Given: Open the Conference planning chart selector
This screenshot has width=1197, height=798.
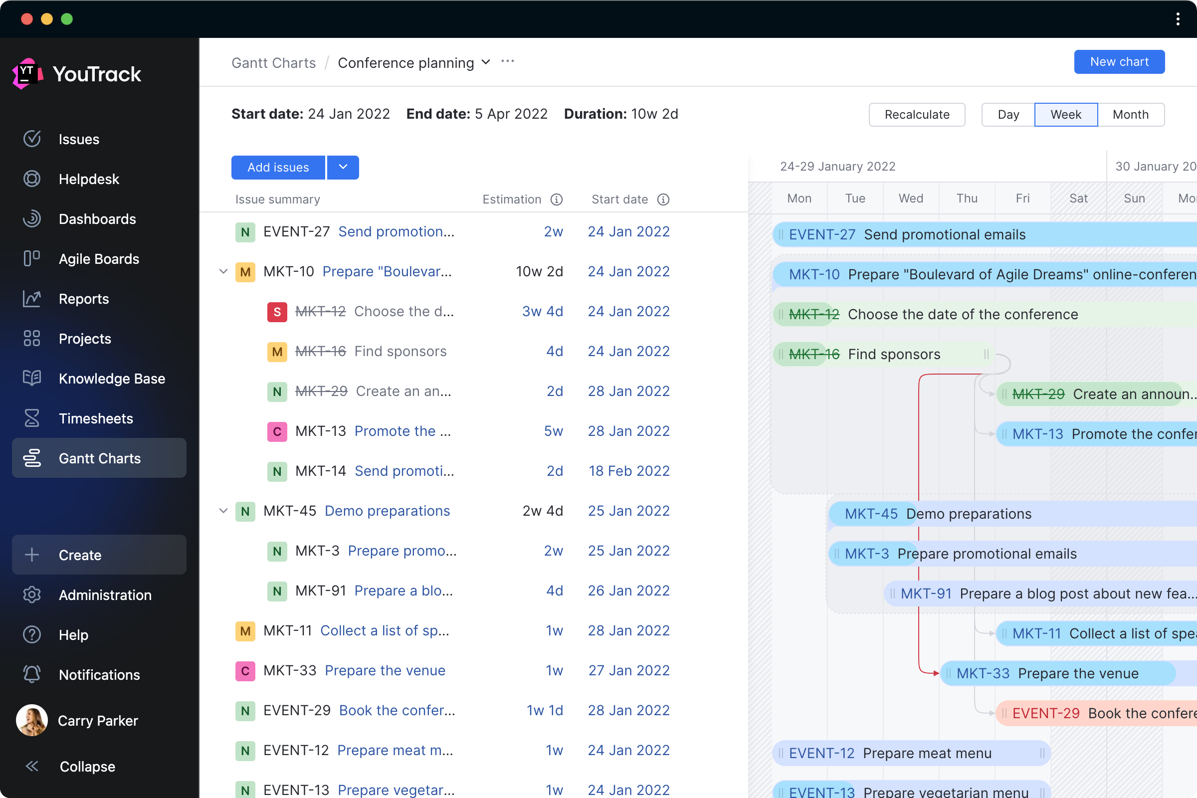Looking at the screenshot, I should pyautogui.click(x=414, y=63).
